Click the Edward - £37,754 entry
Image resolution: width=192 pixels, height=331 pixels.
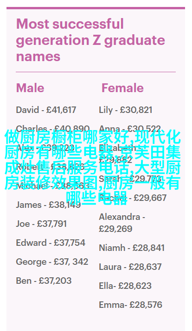51,243
